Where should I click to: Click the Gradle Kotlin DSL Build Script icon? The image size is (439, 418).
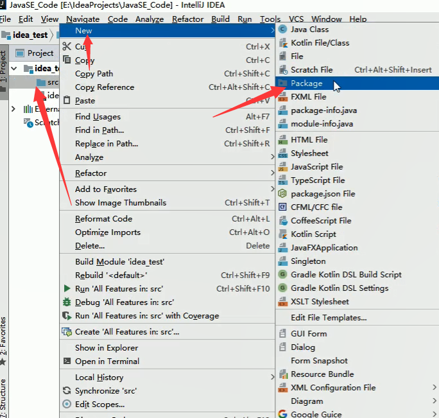coord(283,274)
